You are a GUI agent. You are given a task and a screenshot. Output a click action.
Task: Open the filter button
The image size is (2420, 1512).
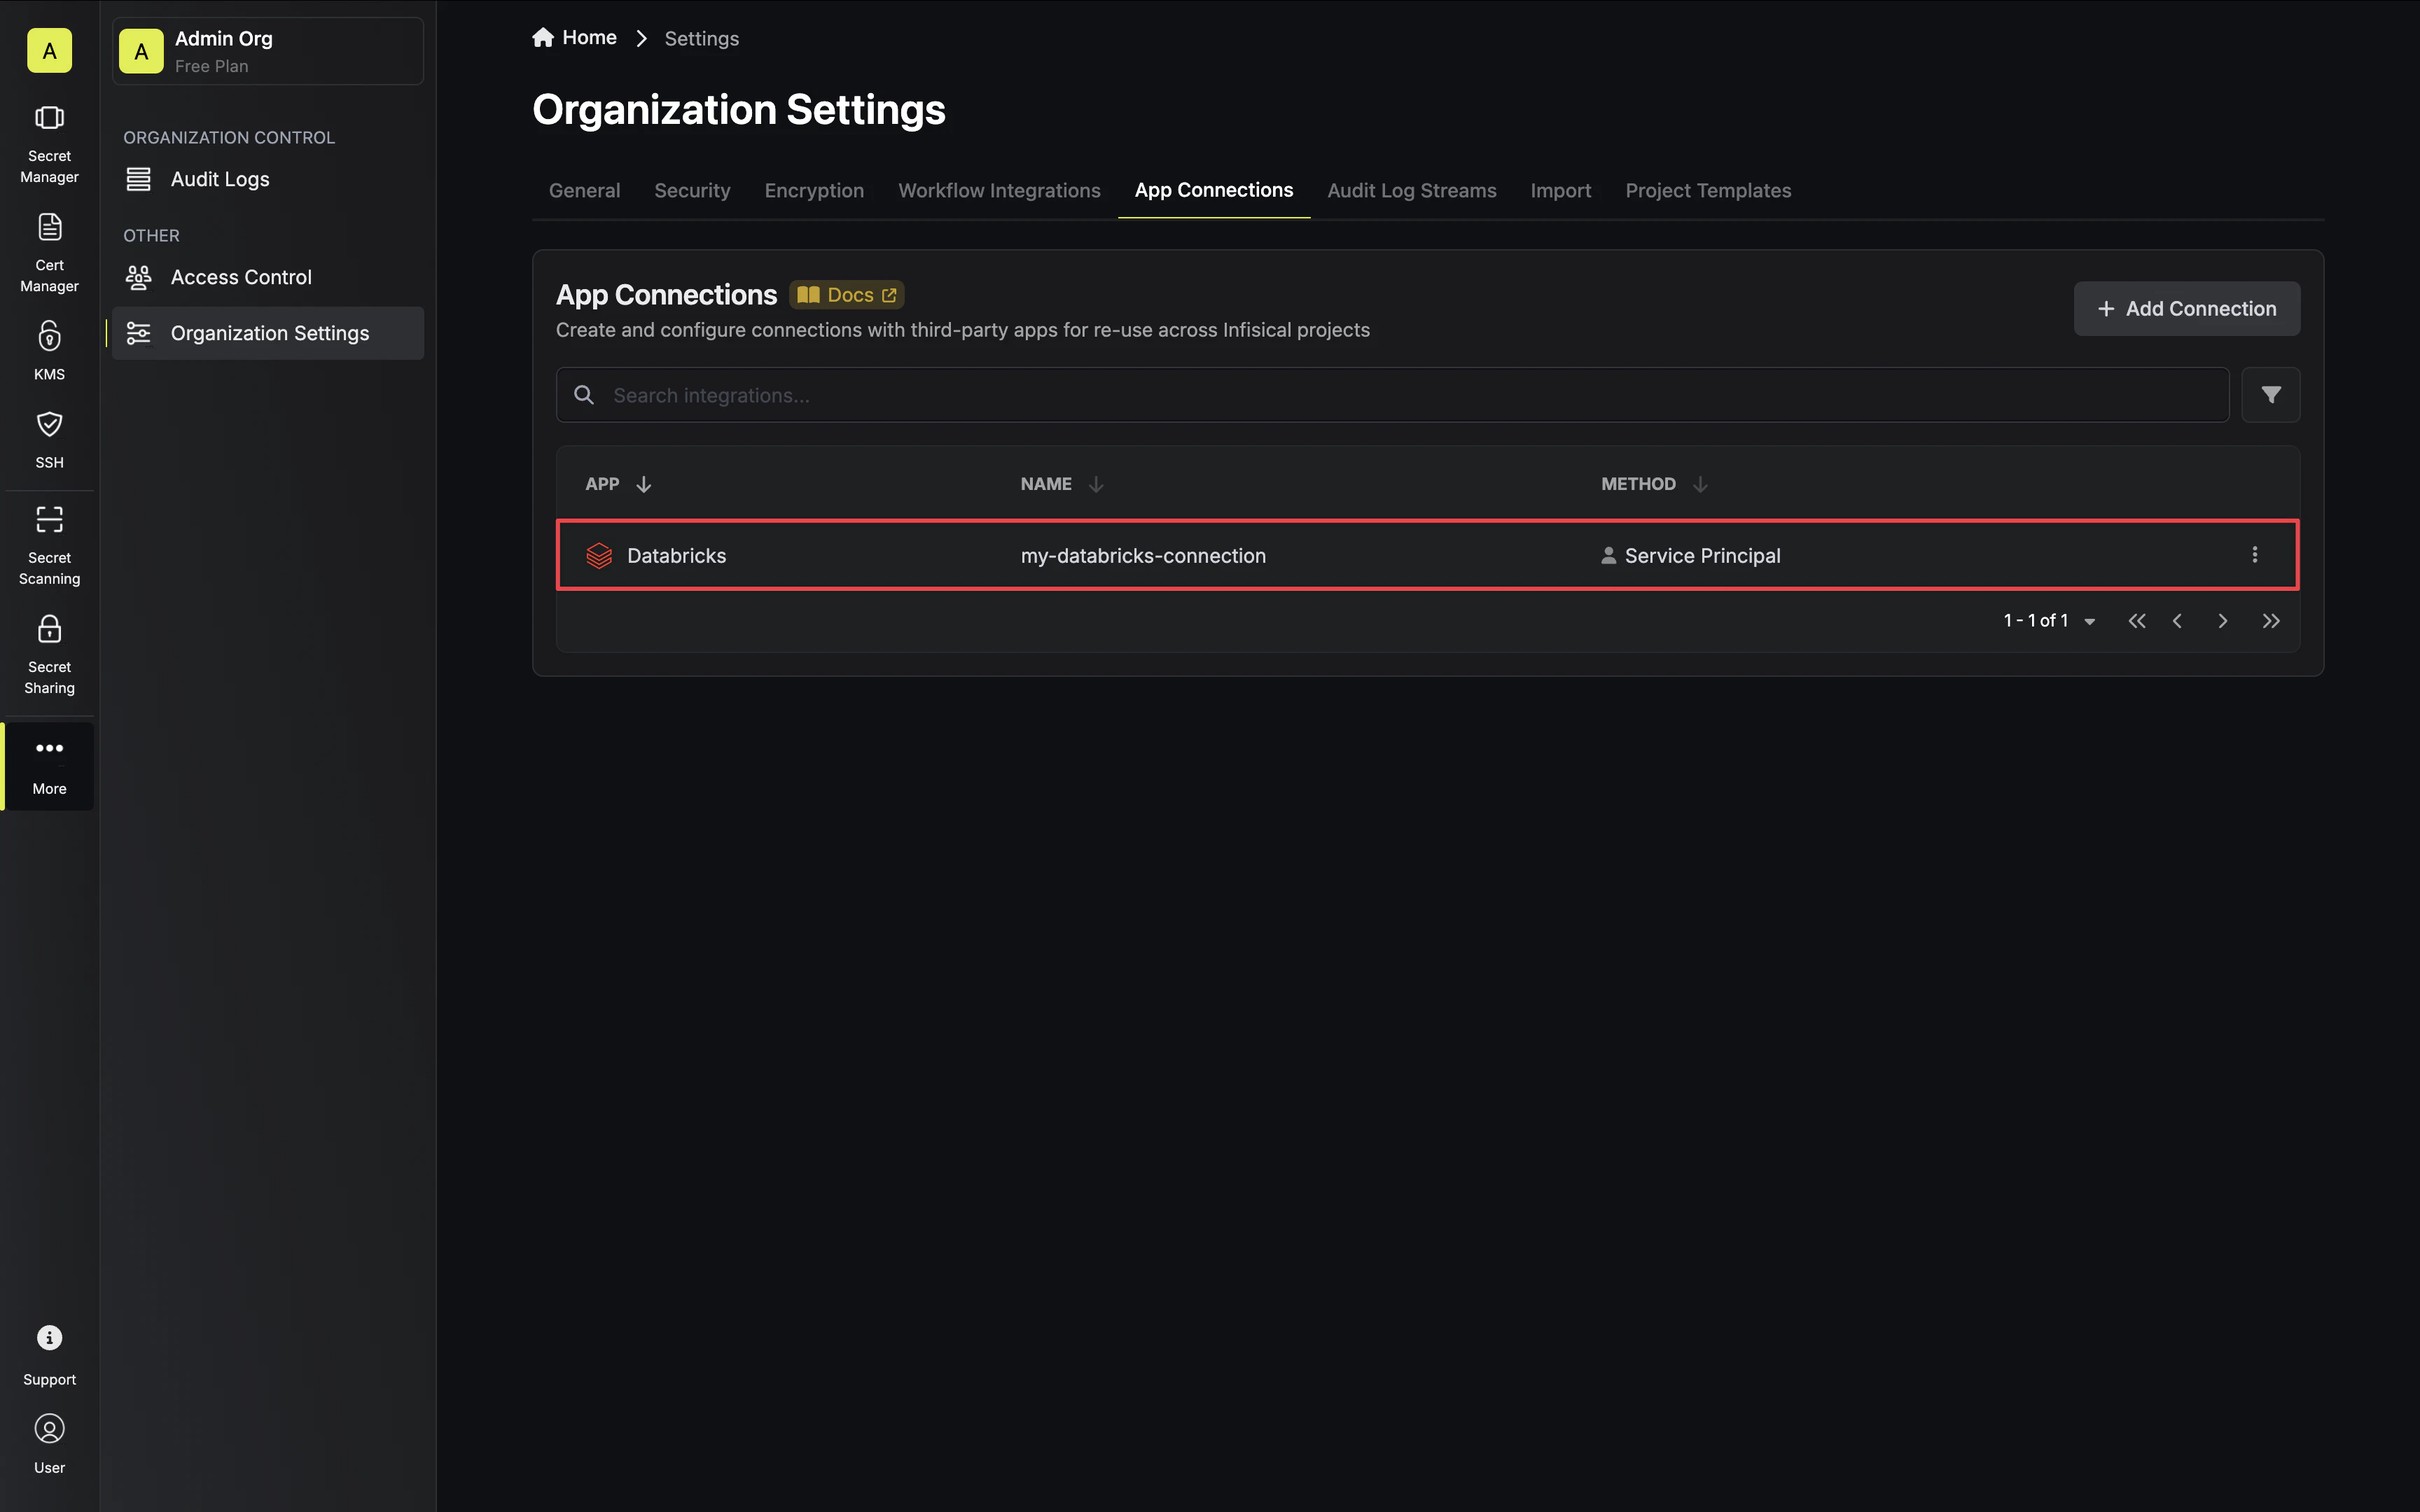point(2270,395)
